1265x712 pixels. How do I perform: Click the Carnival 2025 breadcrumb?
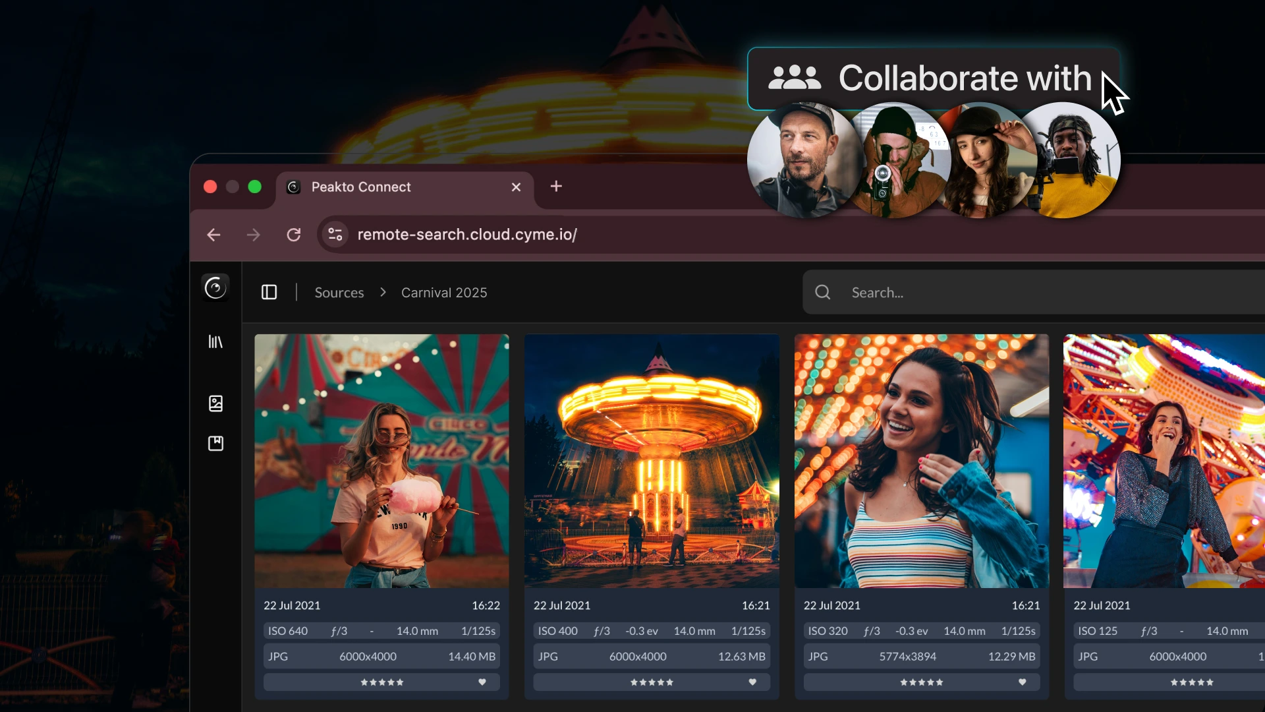click(444, 292)
